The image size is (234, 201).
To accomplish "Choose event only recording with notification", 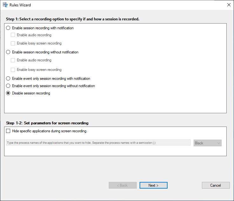I will pos(8,79).
